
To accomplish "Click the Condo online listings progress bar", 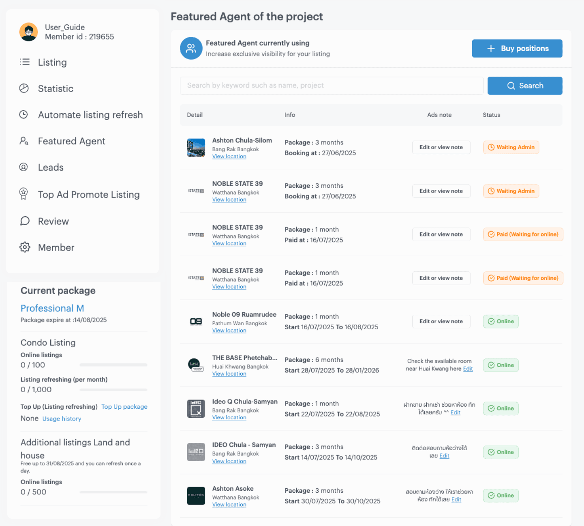I will [x=113, y=365].
